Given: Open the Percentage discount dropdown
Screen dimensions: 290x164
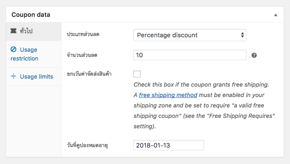Looking at the screenshot, I should pyautogui.click(x=190, y=35).
